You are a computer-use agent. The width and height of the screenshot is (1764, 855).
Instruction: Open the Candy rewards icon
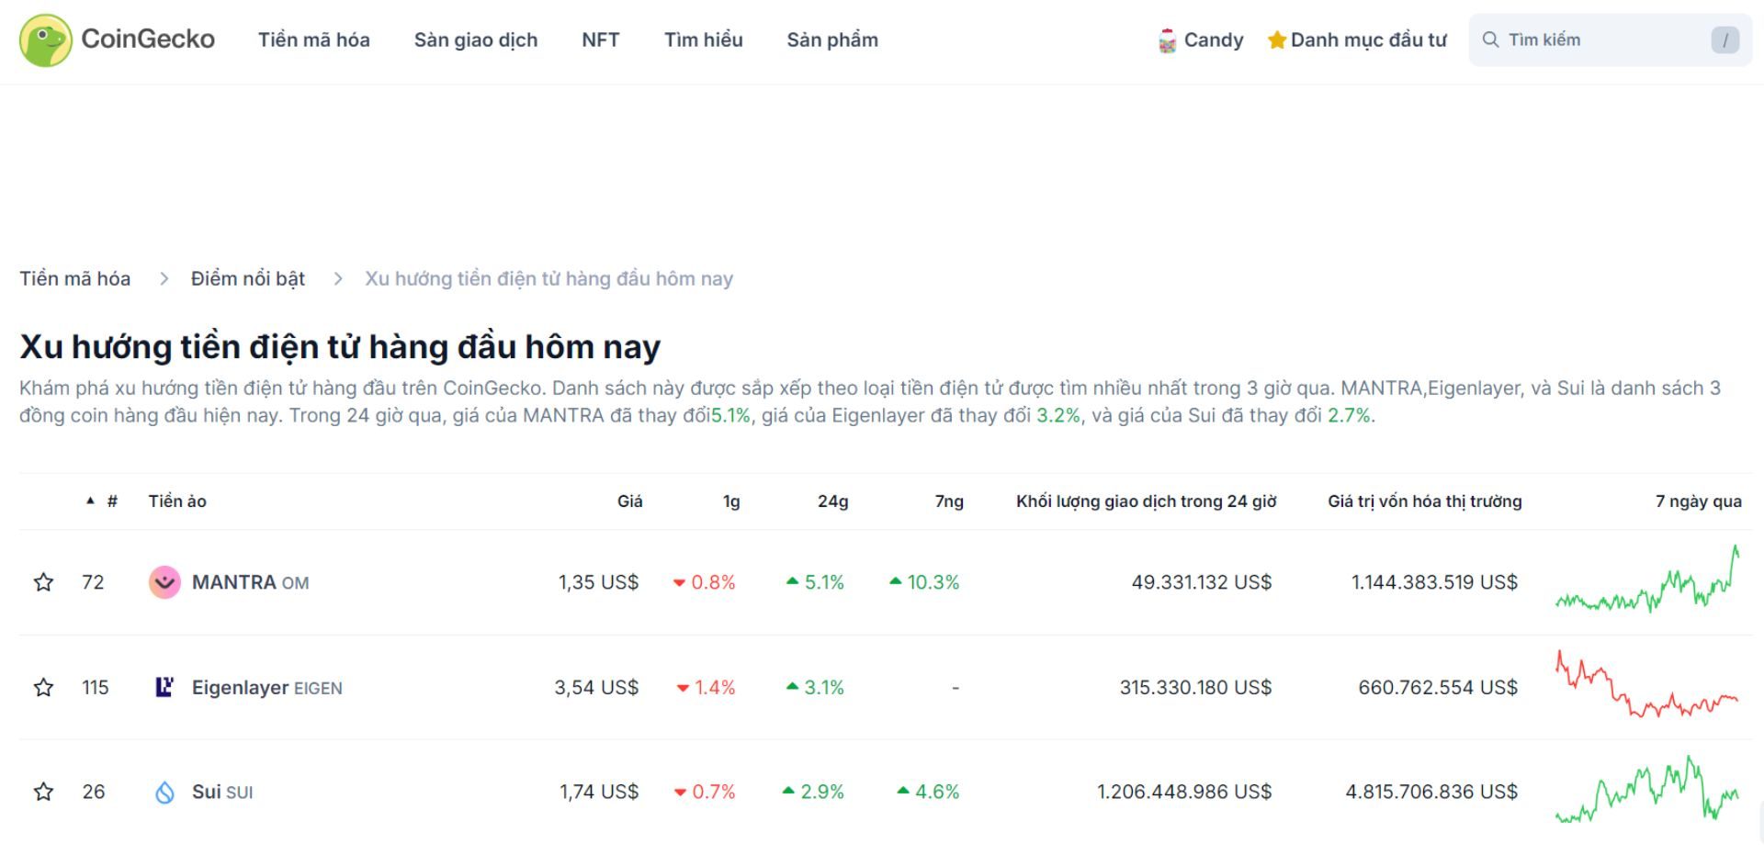coord(1169,39)
